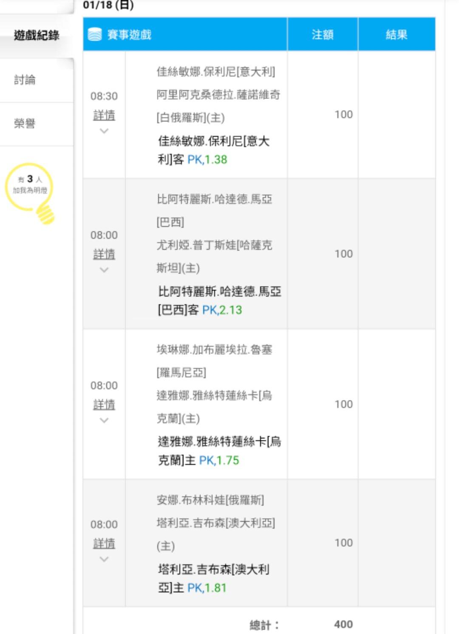Open 詳情 link for the 08:30 match
Screen dimensions: 459x634
[104, 115]
